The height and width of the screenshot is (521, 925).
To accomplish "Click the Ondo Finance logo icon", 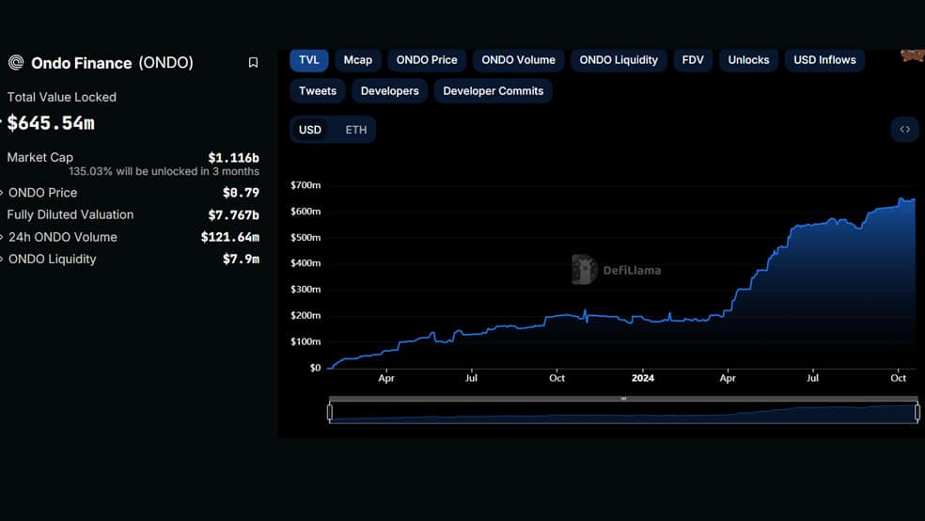I will click(16, 63).
